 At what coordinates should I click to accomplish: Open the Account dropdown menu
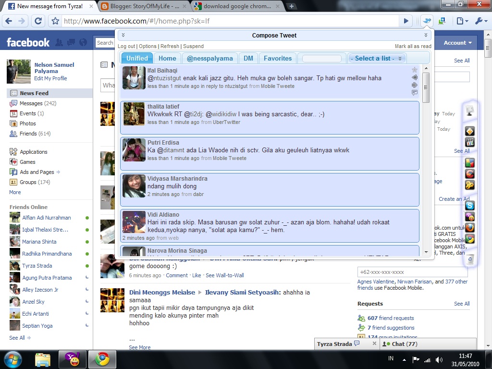click(x=457, y=43)
